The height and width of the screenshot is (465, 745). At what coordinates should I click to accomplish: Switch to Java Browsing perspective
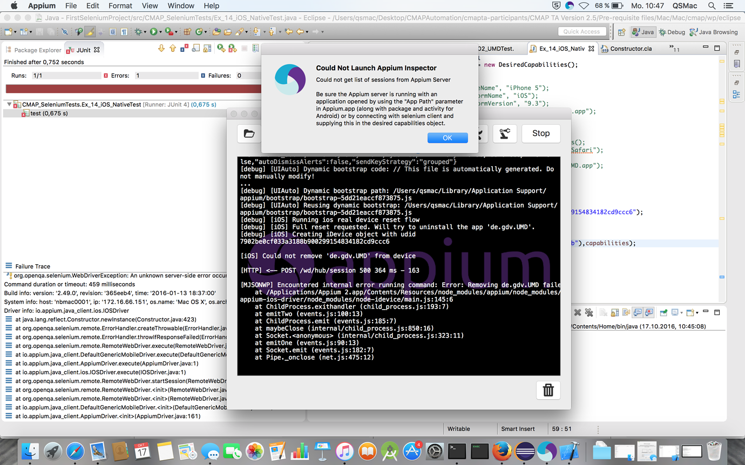point(713,32)
